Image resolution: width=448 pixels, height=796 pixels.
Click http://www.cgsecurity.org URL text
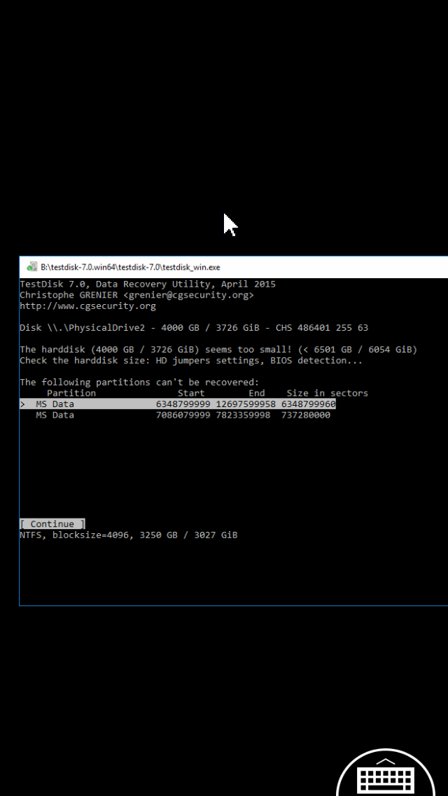87,306
